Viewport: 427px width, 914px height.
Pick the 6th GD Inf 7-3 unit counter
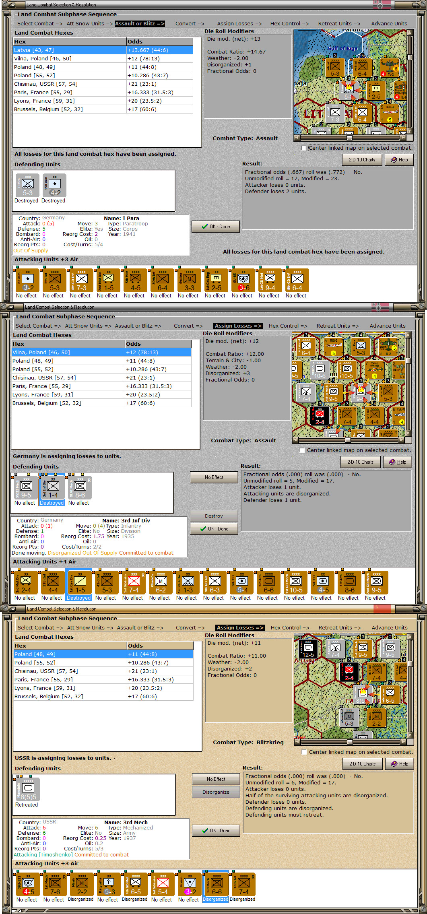81,281
